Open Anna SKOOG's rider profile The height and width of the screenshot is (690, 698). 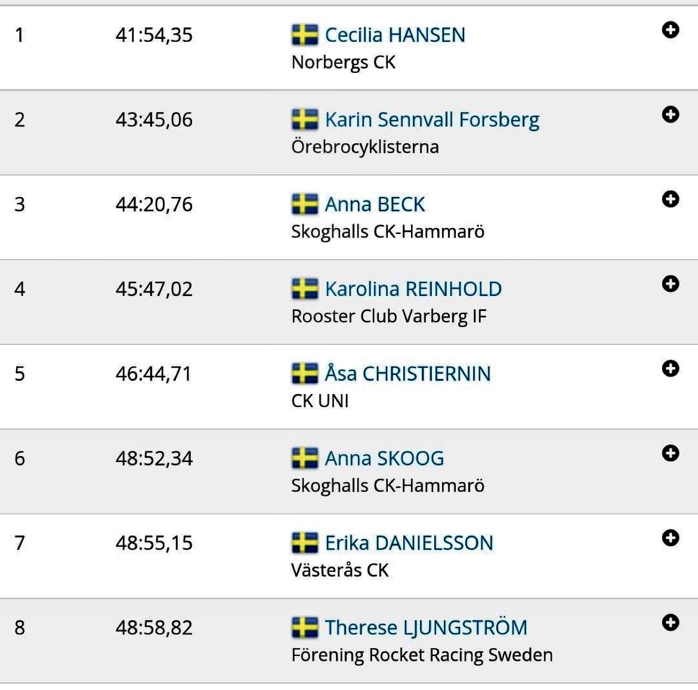(x=384, y=459)
